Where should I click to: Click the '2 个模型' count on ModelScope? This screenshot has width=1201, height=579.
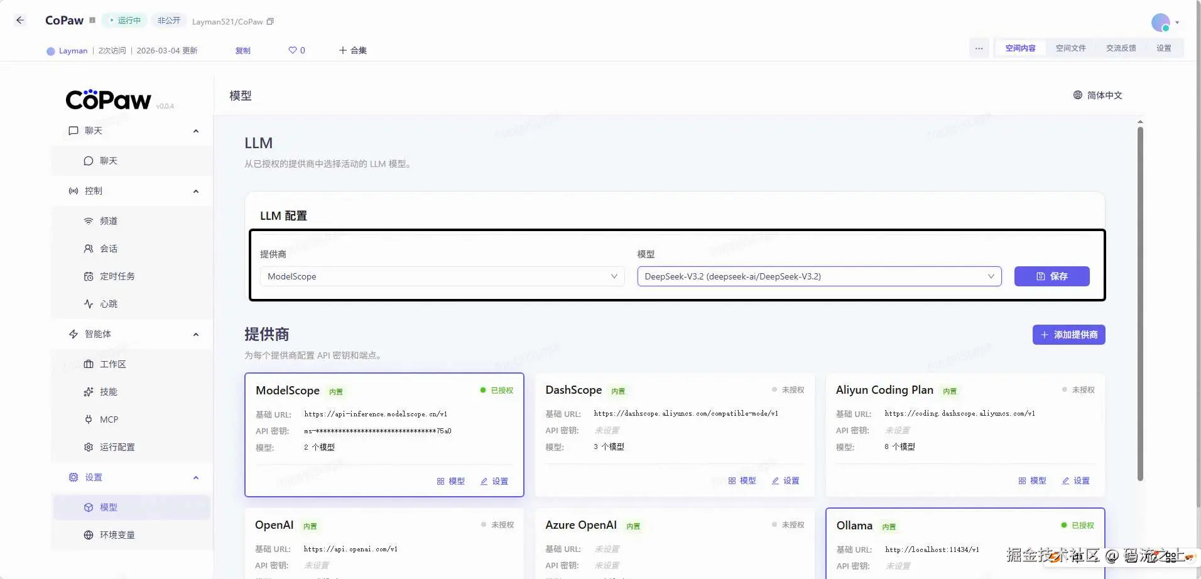click(319, 447)
